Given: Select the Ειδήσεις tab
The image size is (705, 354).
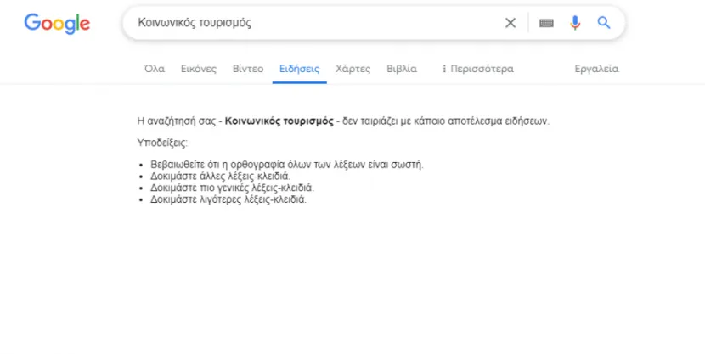Looking at the screenshot, I should click(300, 69).
